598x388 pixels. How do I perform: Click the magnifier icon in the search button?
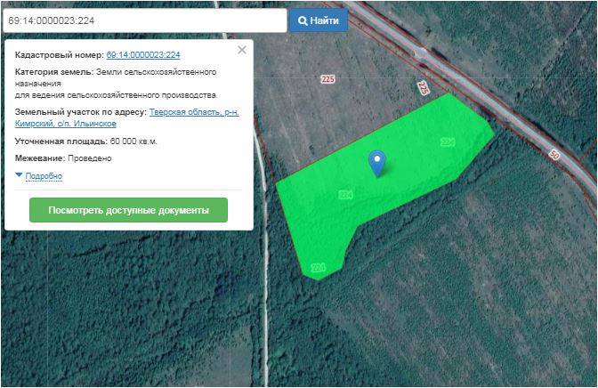[x=303, y=20]
